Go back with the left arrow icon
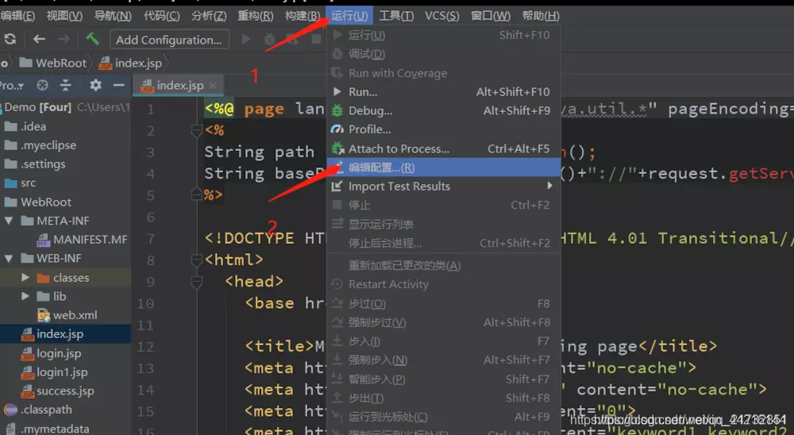794x435 pixels. pyautogui.click(x=39, y=39)
